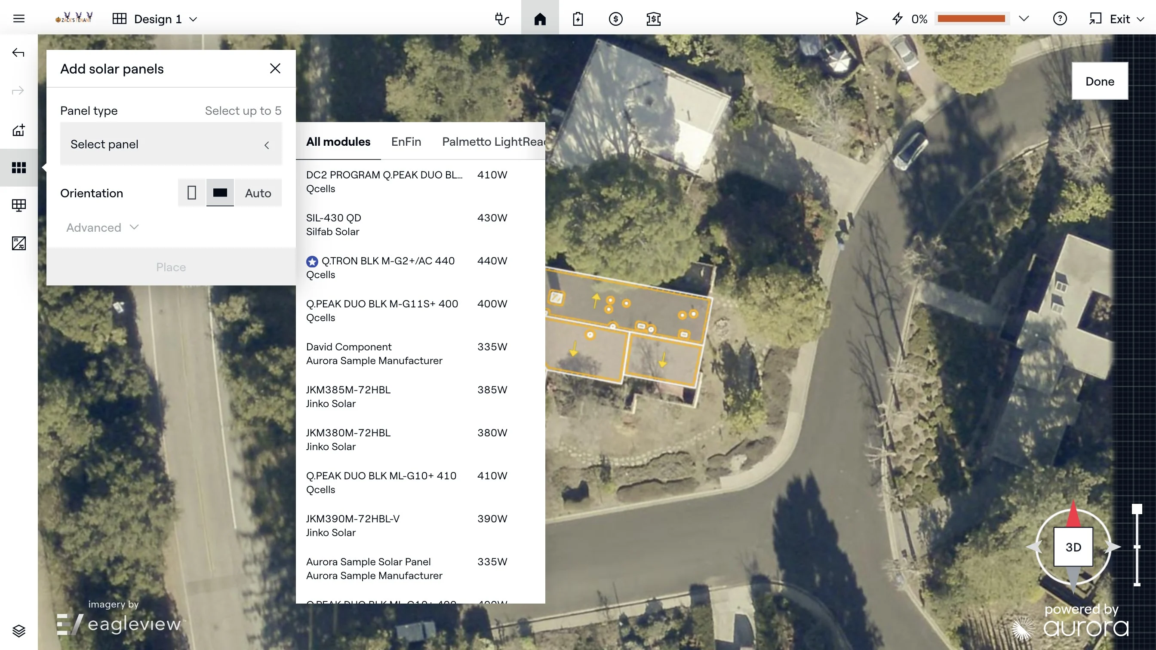Open the home design mode icon
1156x650 pixels.
[540, 19]
